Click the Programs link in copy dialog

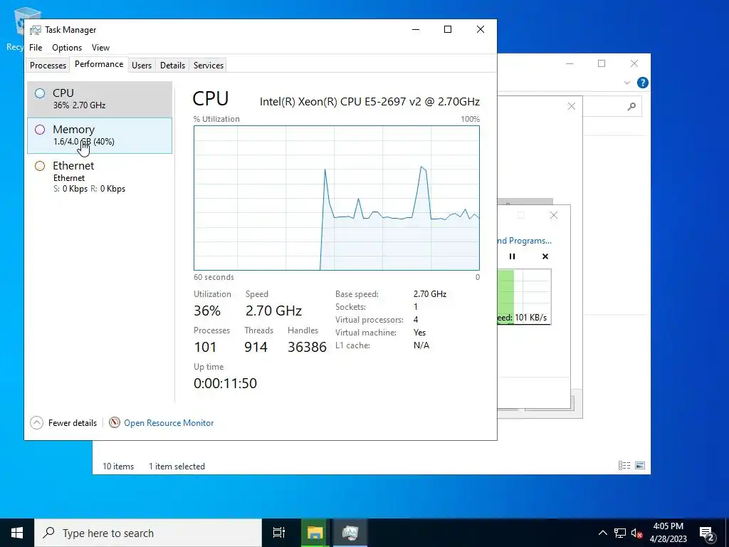coord(524,241)
